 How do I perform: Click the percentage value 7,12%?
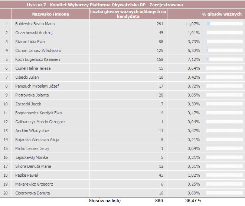tap(194, 59)
